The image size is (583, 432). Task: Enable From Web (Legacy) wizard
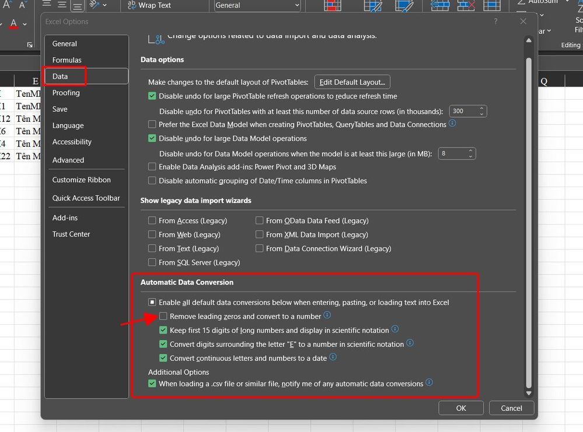152,235
